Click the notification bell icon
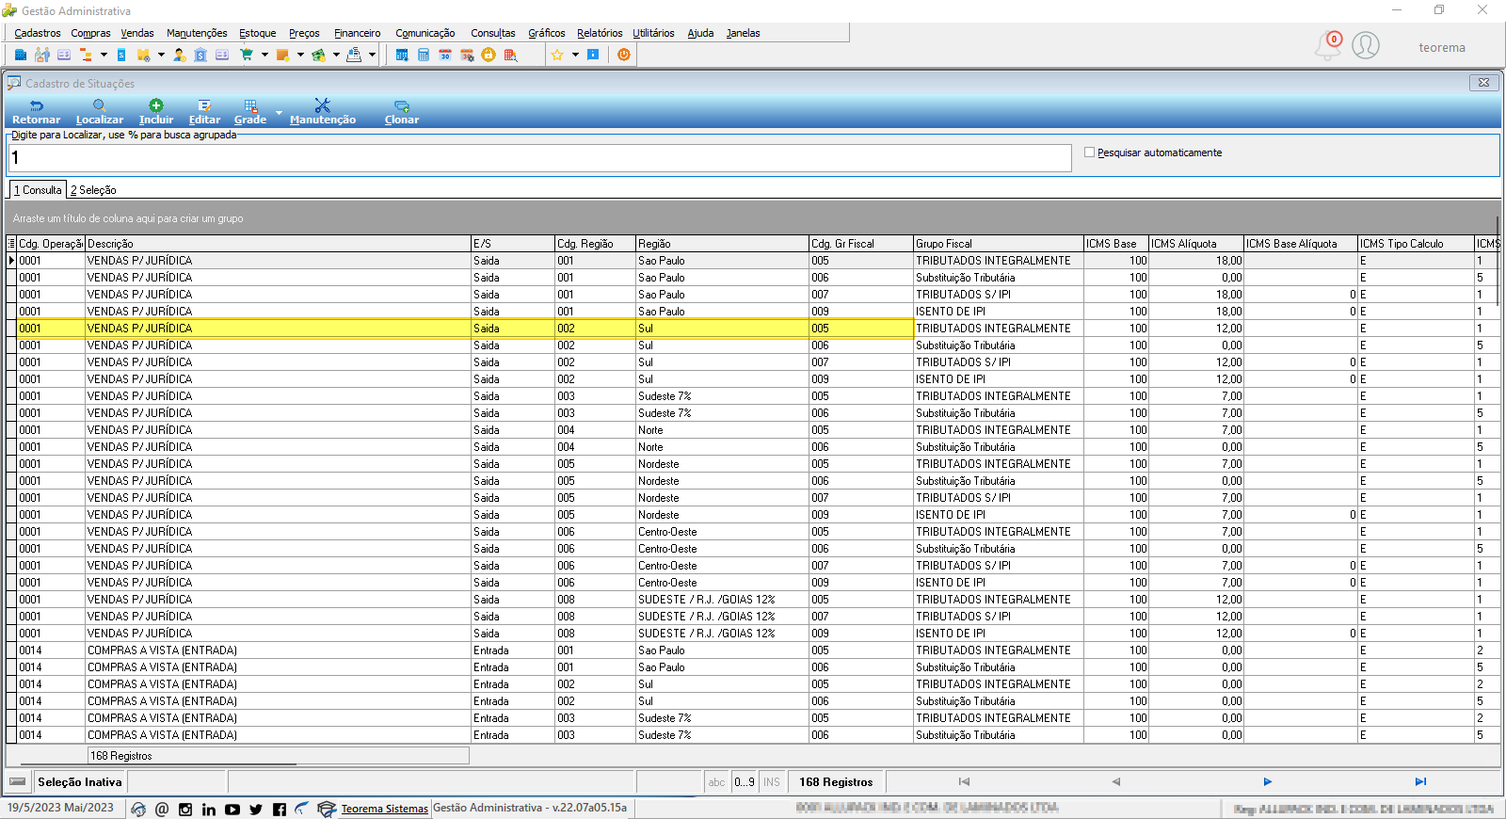 tap(1327, 45)
